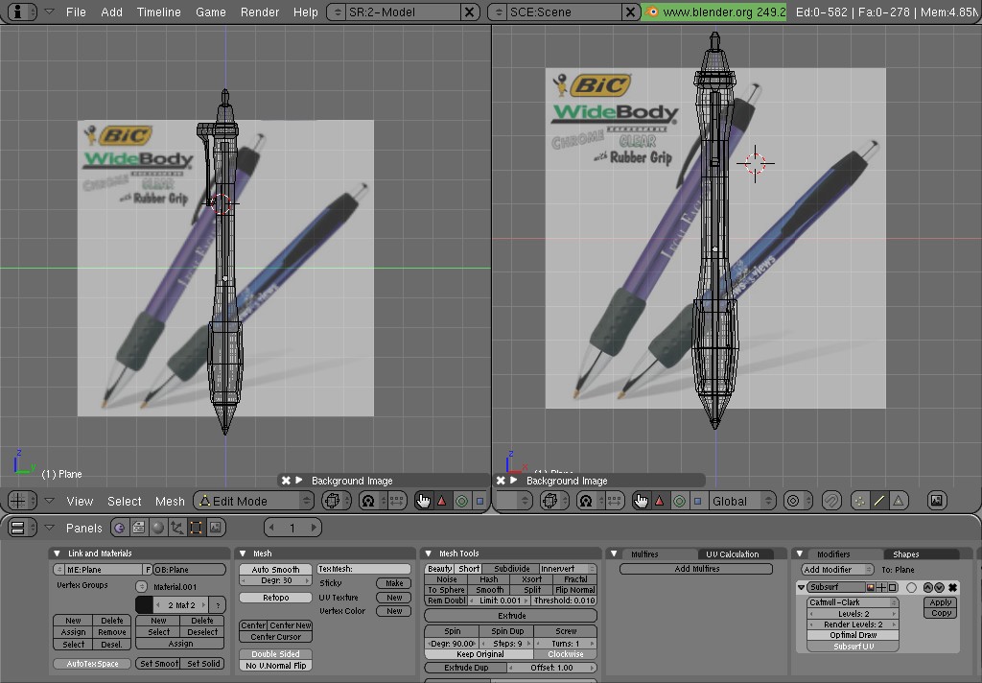Open draw type selector in right viewport header

(x=554, y=501)
